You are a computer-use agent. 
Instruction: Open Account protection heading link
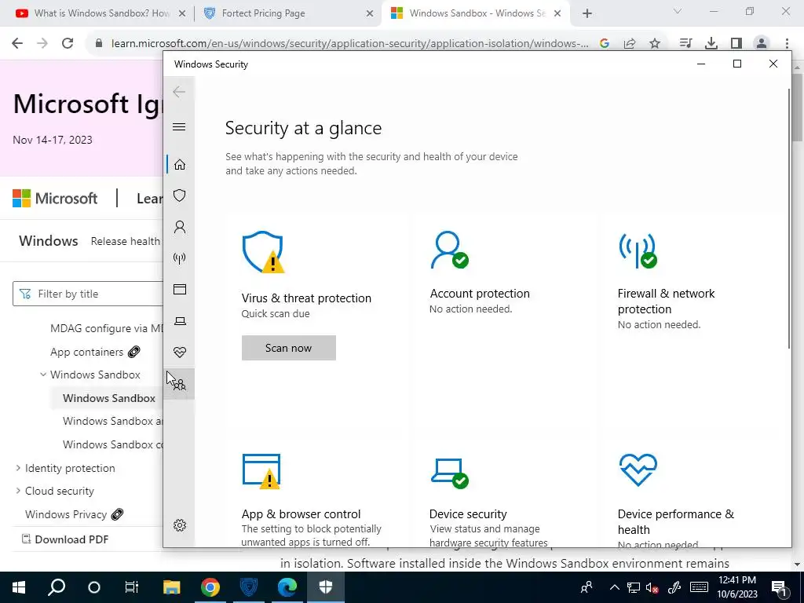480,294
